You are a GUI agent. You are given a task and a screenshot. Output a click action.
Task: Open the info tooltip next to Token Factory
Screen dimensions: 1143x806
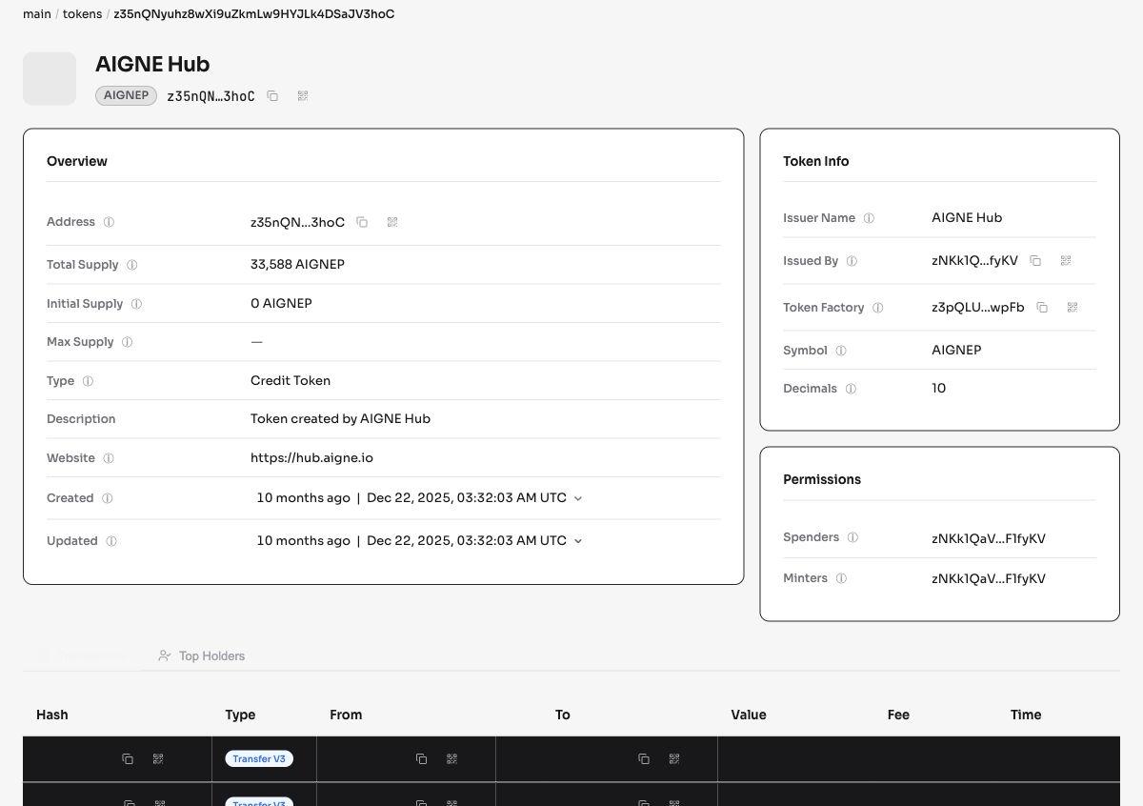[878, 308]
